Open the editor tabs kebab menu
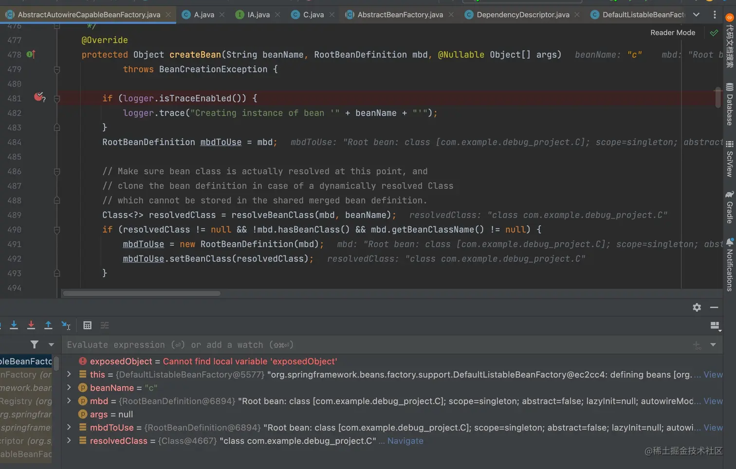This screenshot has height=469, width=736. coord(715,15)
